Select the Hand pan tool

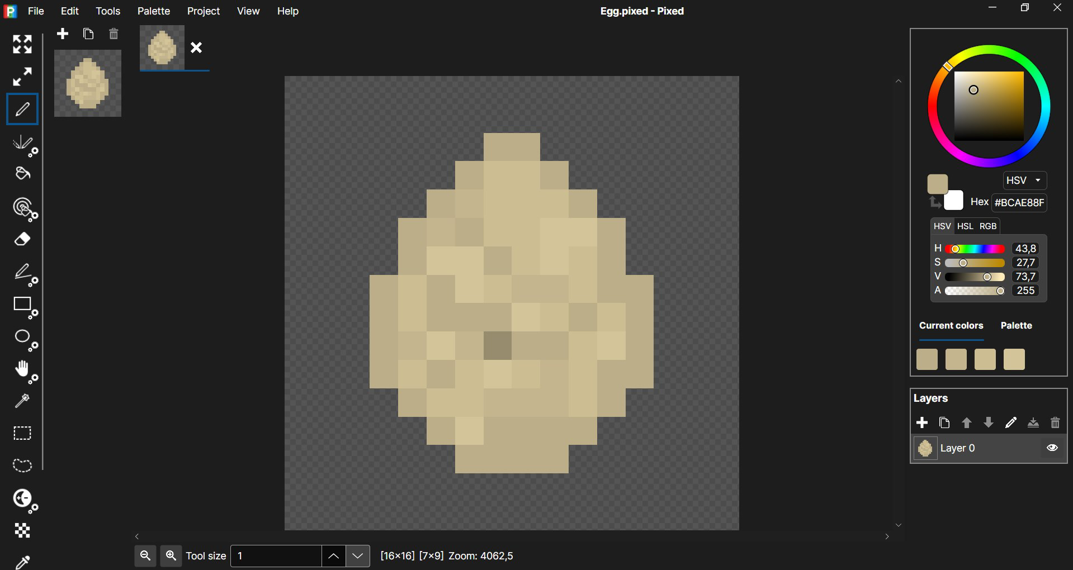(25, 372)
